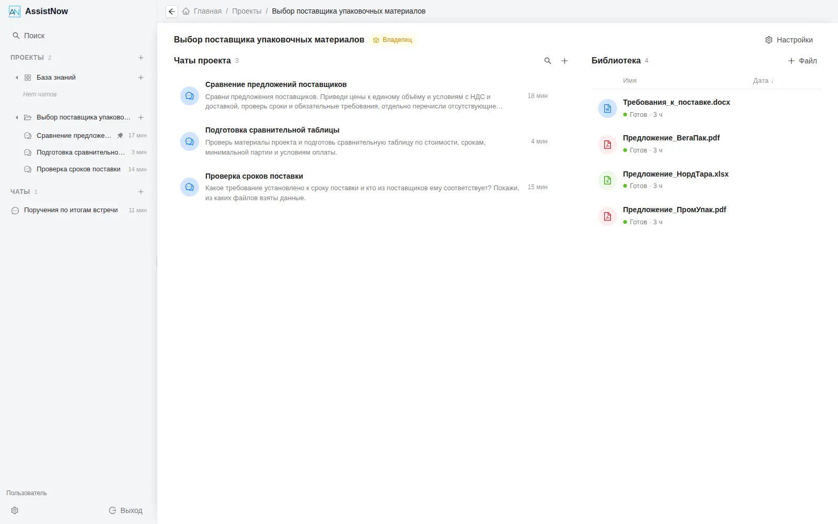
Task: Collapse the База знаний project tree
Action: point(17,78)
